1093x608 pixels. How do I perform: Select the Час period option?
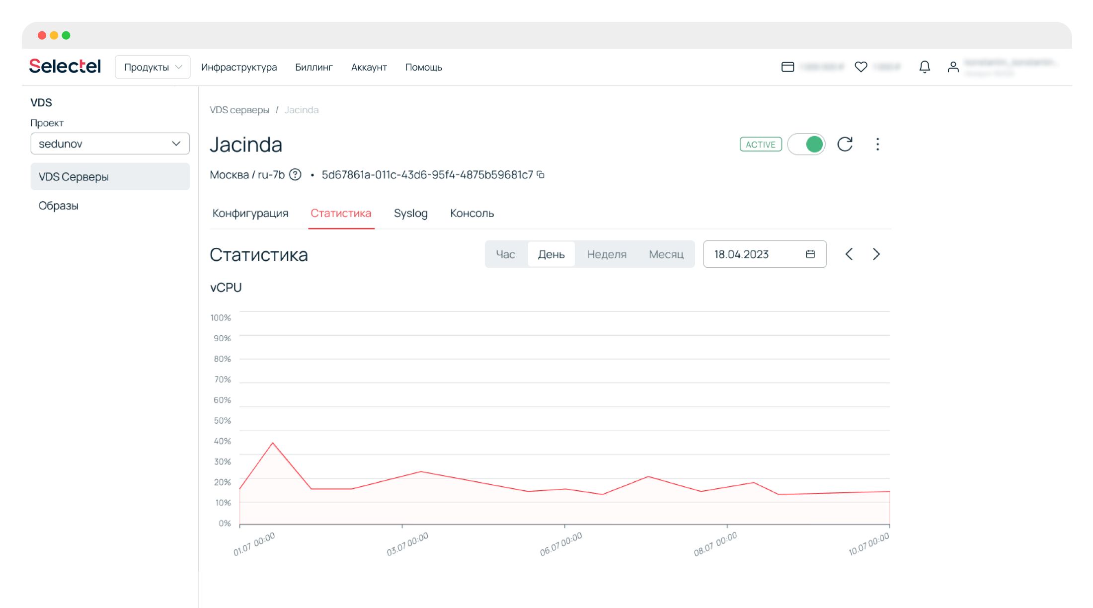pyautogui.click(x=505, y=254)
